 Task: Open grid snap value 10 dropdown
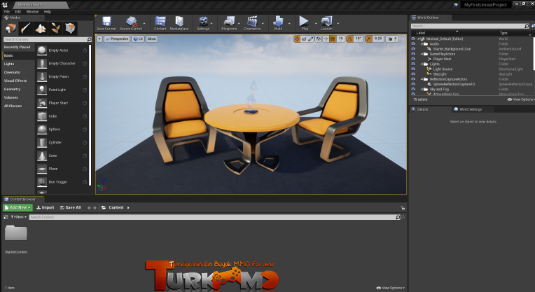[x=341, y=39]
